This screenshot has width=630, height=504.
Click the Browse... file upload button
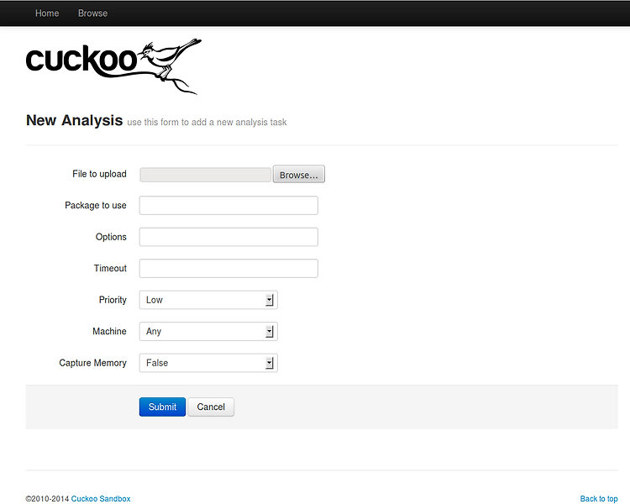click(x=299, y=175)
